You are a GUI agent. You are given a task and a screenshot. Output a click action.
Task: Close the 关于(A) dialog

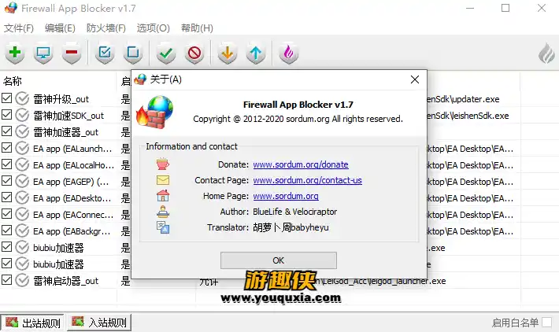click(x=415, y=79)
